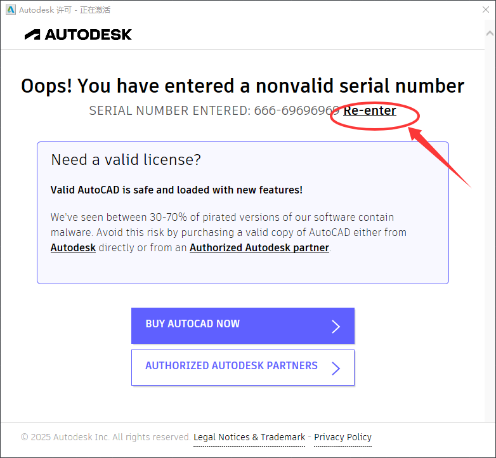The width and height of the screenshot is (496, 458).
Task: Click the arrow icon on Authorized Autodesk Partners
Action: pyautogui.click(x=336, y=368)
